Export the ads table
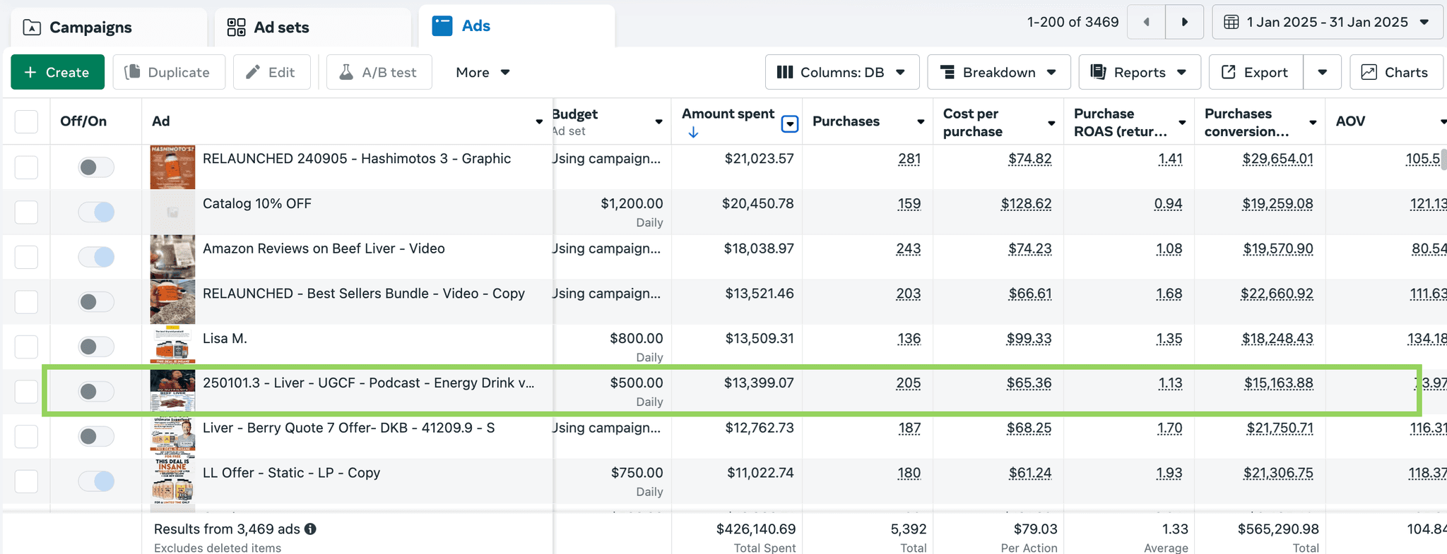1447x554 pixels. click(1256, 72)
